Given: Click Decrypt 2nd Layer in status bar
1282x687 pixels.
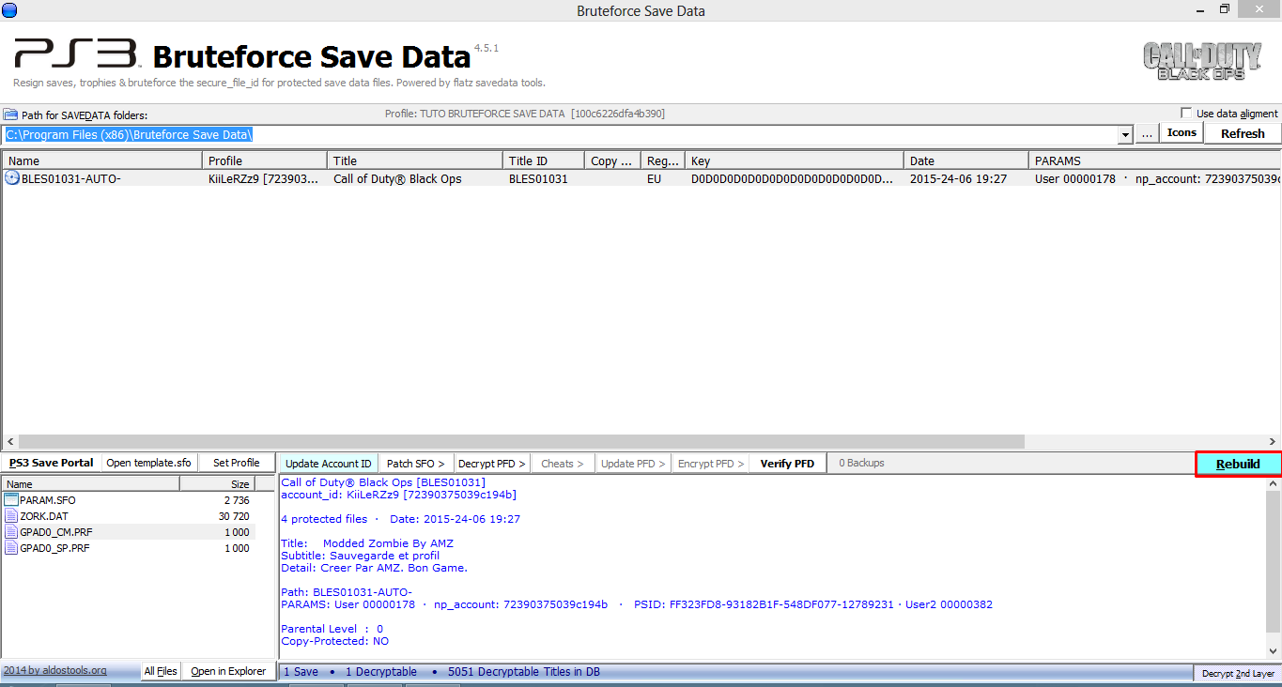Looking at the screenshot, I should (x=1237, y=674).
